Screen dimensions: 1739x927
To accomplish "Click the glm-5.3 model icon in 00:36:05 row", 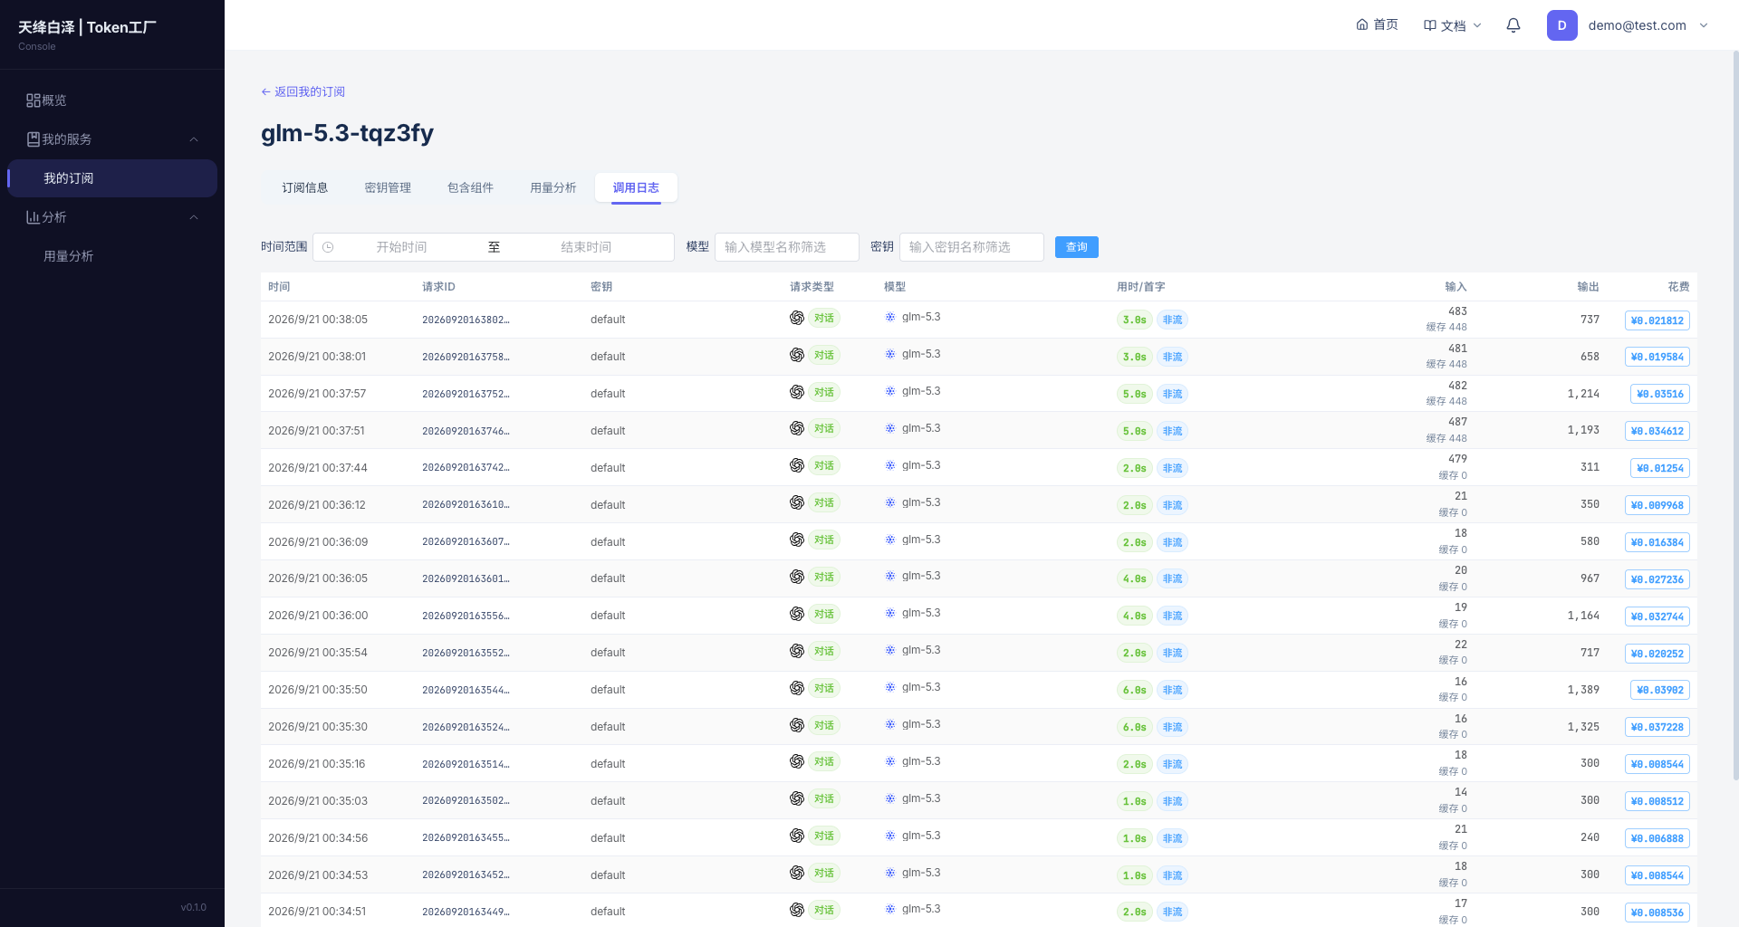I will [890, 576].
